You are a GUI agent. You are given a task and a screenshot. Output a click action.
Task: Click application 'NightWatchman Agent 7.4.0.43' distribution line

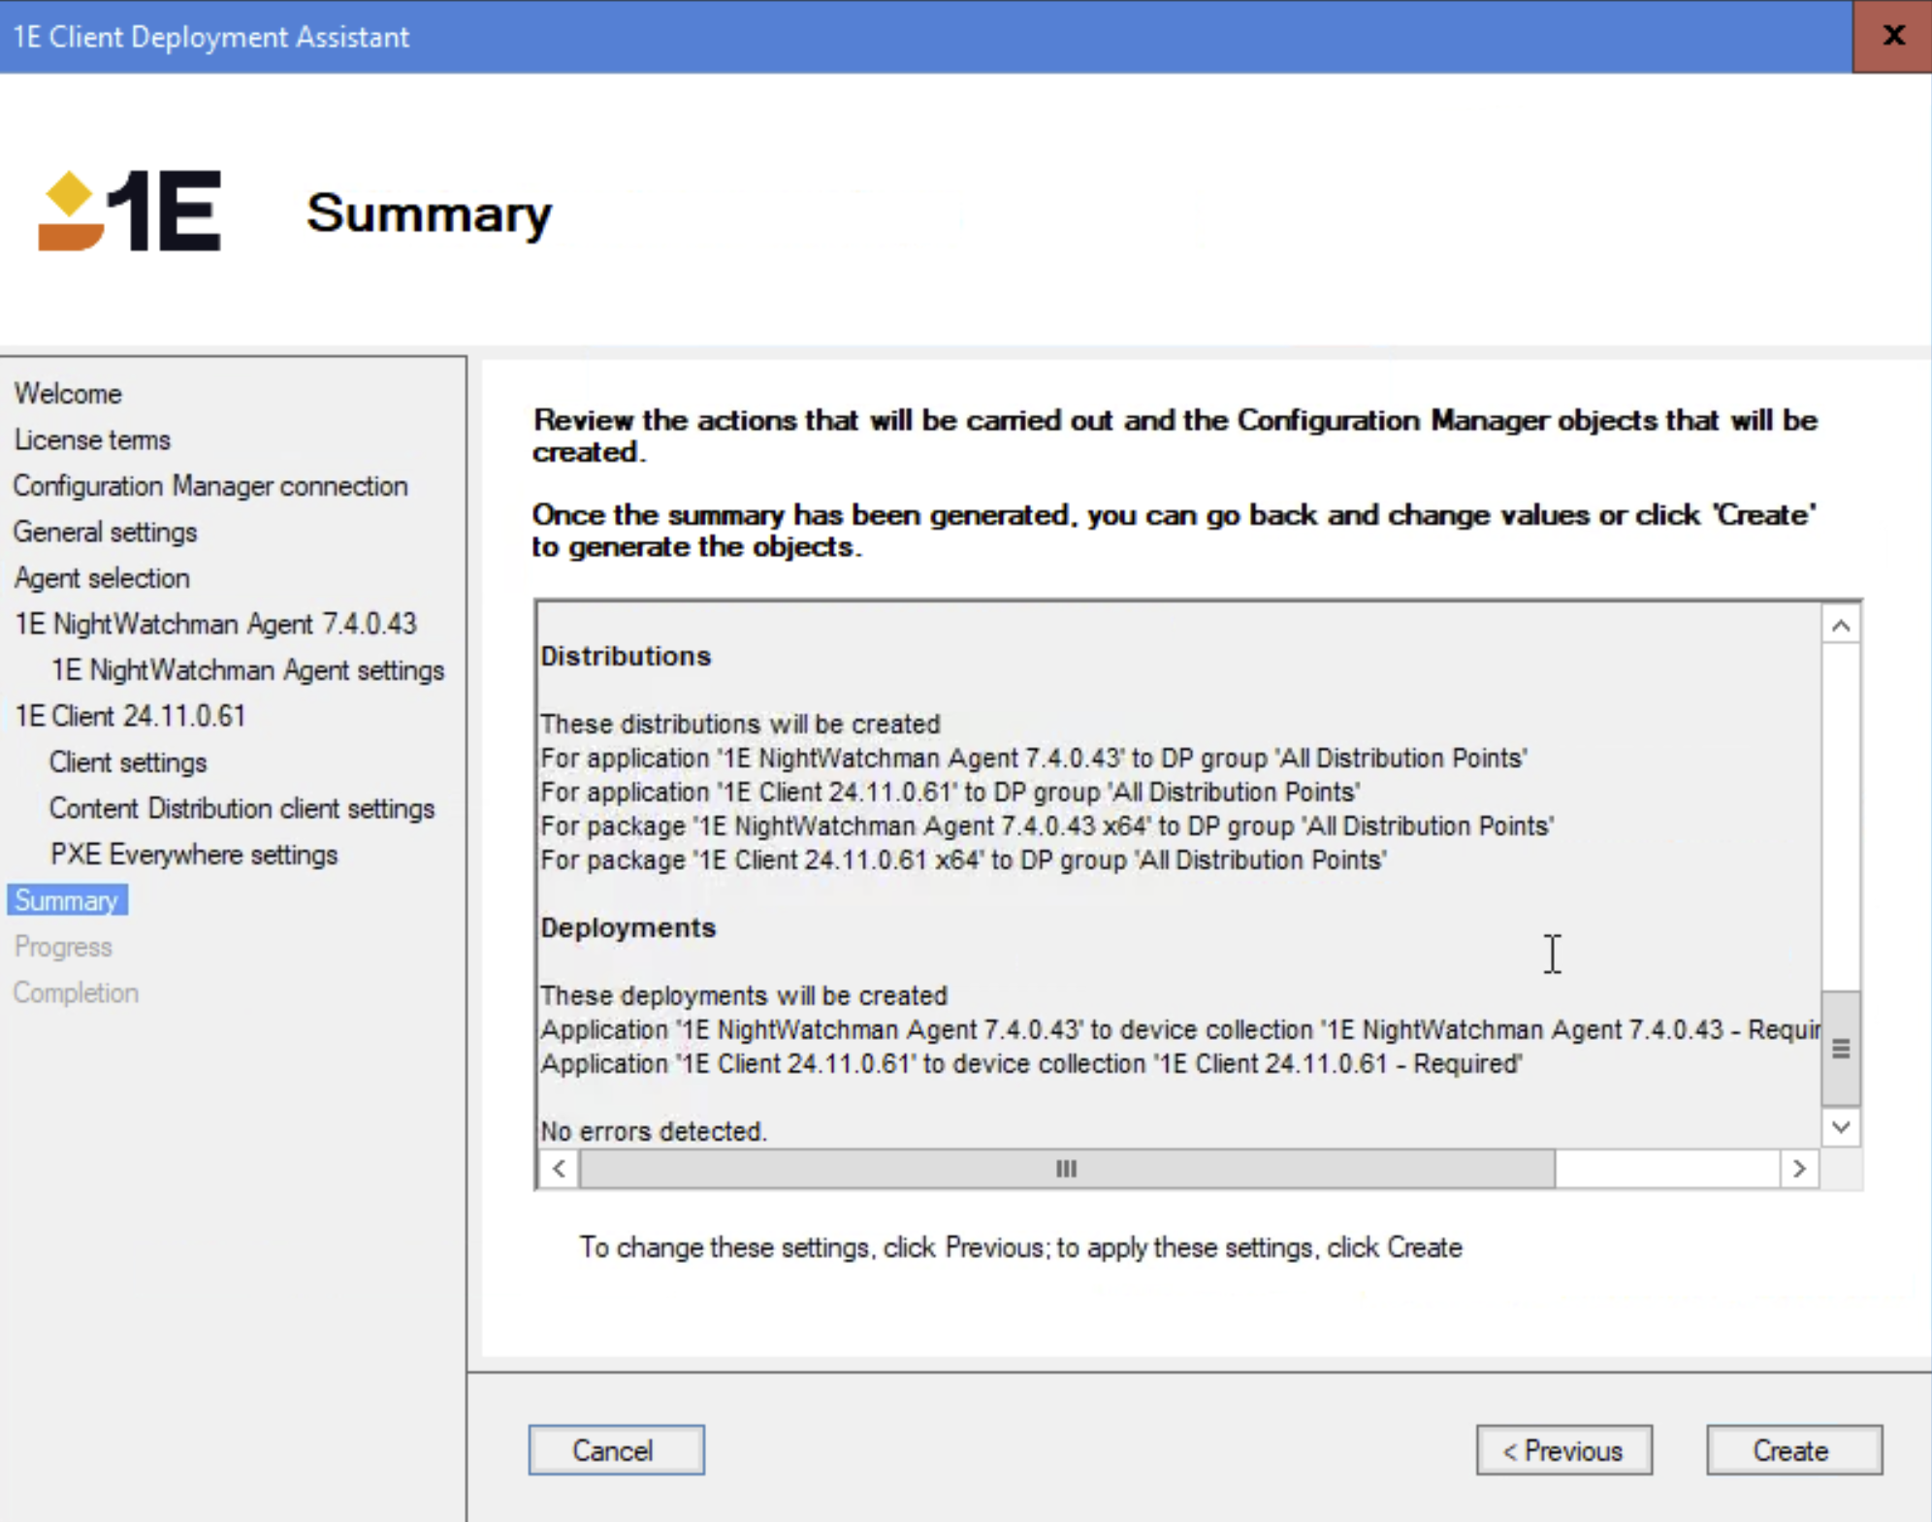click(x=1034, y=758)
